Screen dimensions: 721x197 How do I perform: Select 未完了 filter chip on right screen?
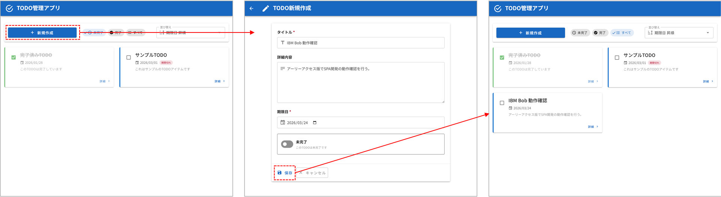pos(580,33)
